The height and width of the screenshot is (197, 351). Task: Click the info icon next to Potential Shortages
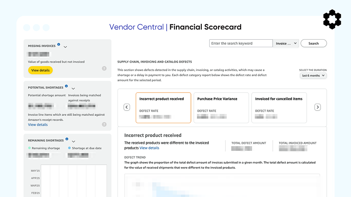tap(66, 86)
